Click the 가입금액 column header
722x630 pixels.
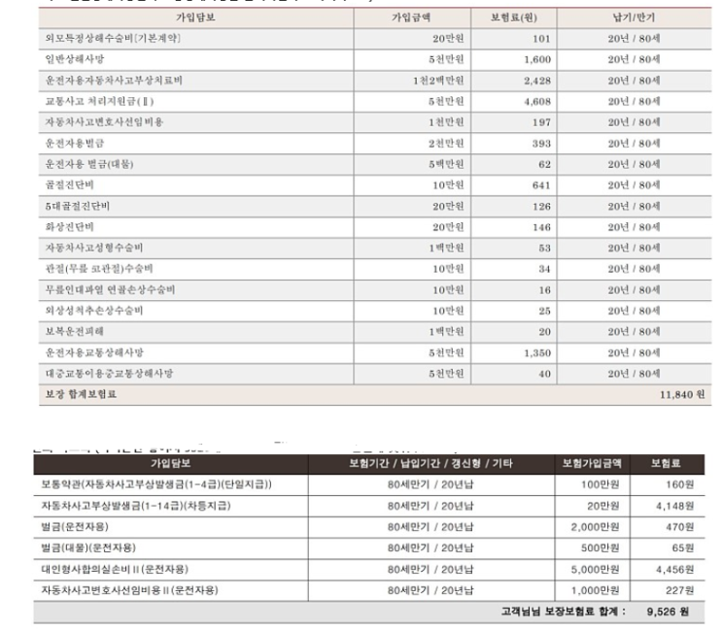(x=411, y=17)
